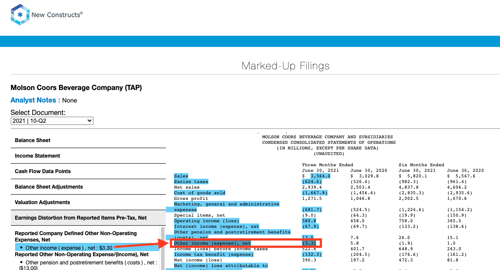The image size is (500, 270).
Task: Click the 2020 quarter sales value 3,029.8
Action: (x=369, y=176)
